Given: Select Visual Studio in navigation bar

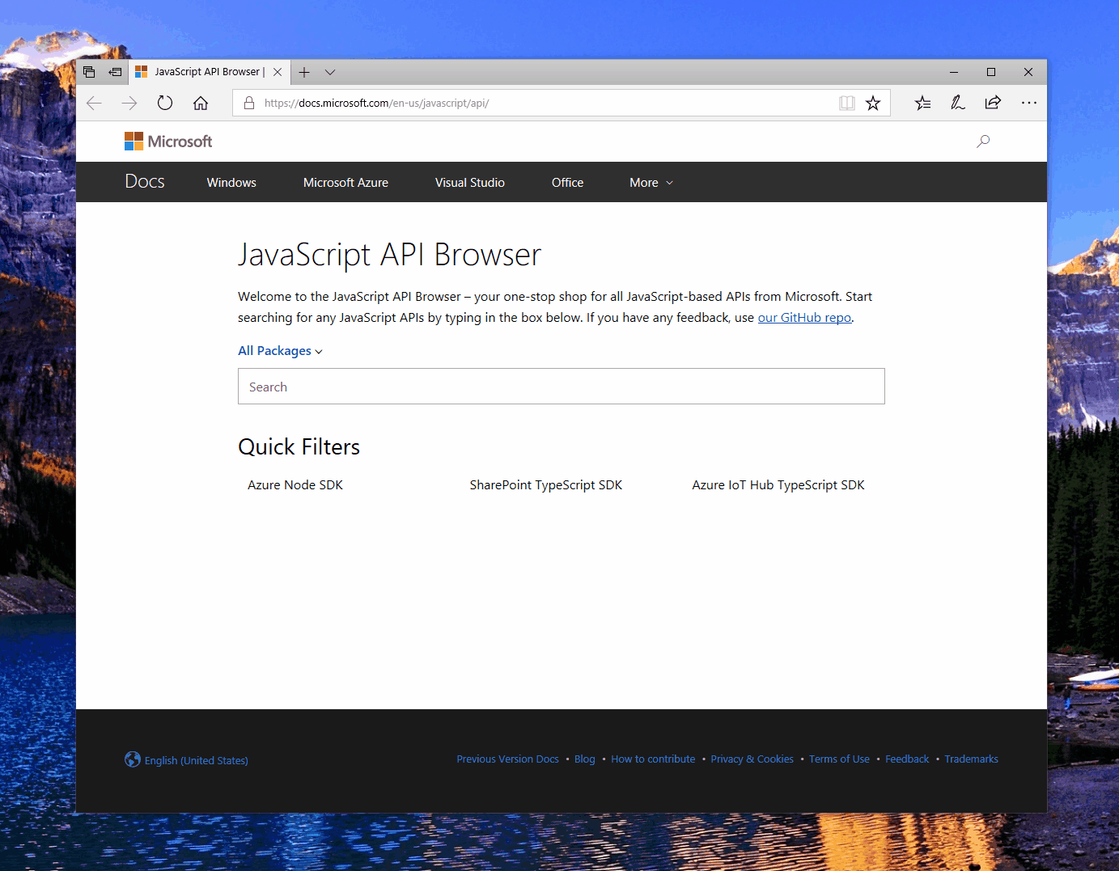Looking at the screenshot, I should coord(470,183).
